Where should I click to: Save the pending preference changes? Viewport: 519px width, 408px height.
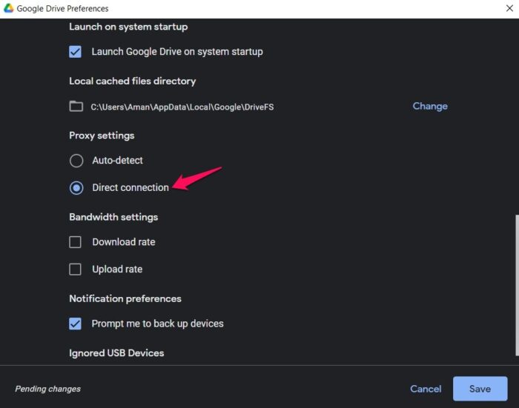480,389
